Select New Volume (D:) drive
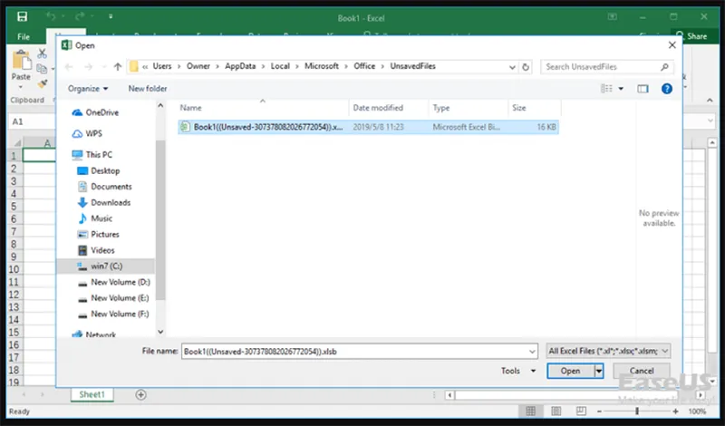The height and width of the screenshot is (426, 725). pyautogui.click(x=113, y=282)
